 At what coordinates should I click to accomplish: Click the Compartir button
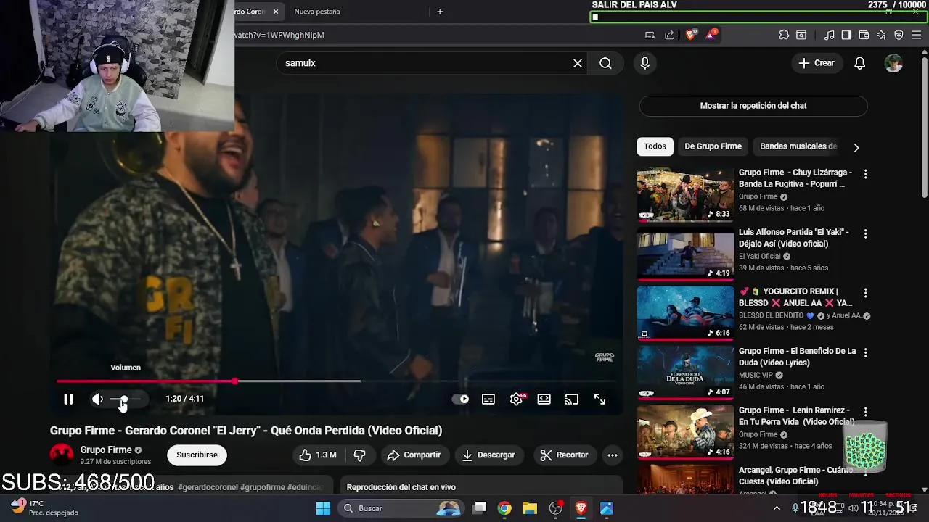tap(414, 455)
